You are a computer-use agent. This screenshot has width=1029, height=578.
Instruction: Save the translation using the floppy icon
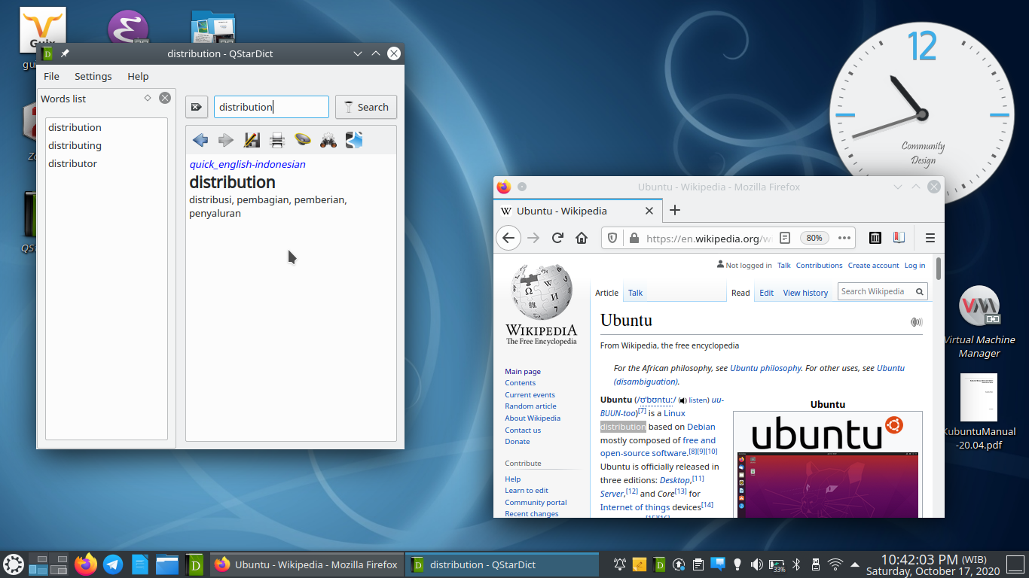[252, 140]
